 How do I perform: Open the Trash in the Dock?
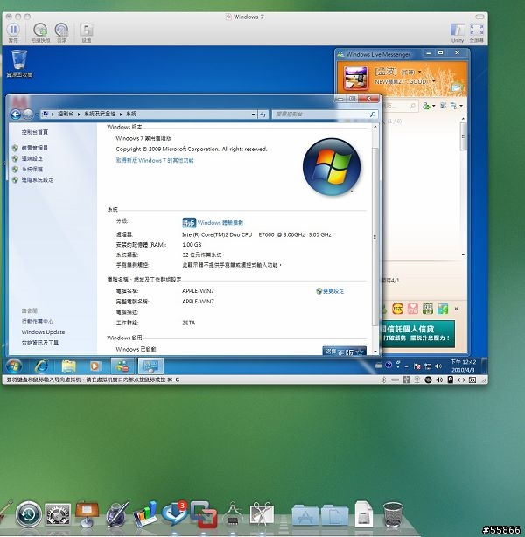[x=393, y=515]
